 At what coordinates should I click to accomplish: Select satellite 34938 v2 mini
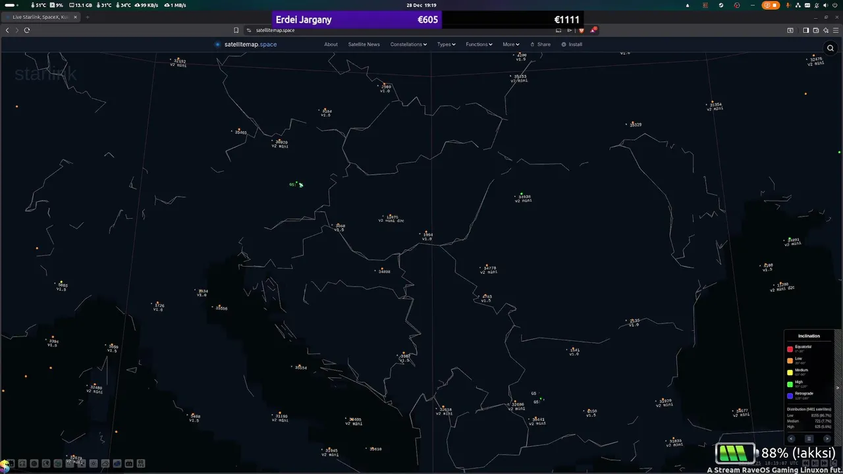tap(524, 197)
